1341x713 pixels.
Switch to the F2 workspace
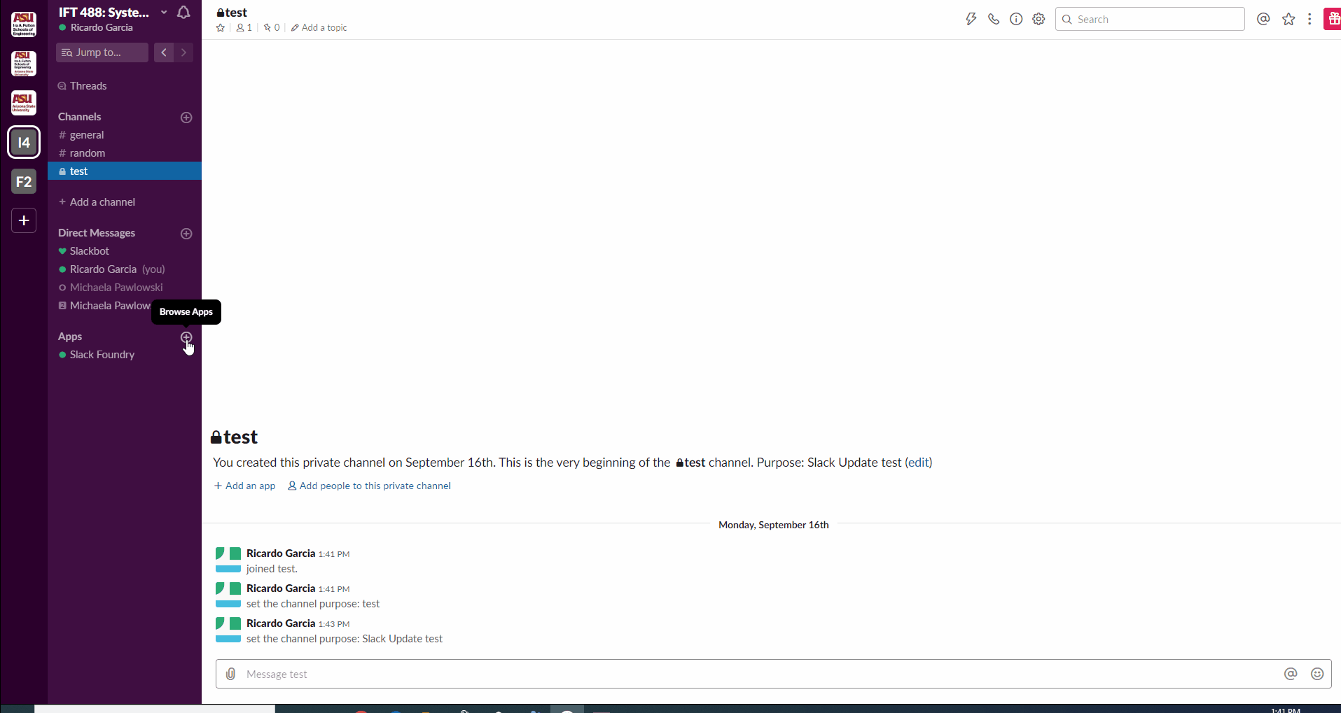click(x=24, y=182)
